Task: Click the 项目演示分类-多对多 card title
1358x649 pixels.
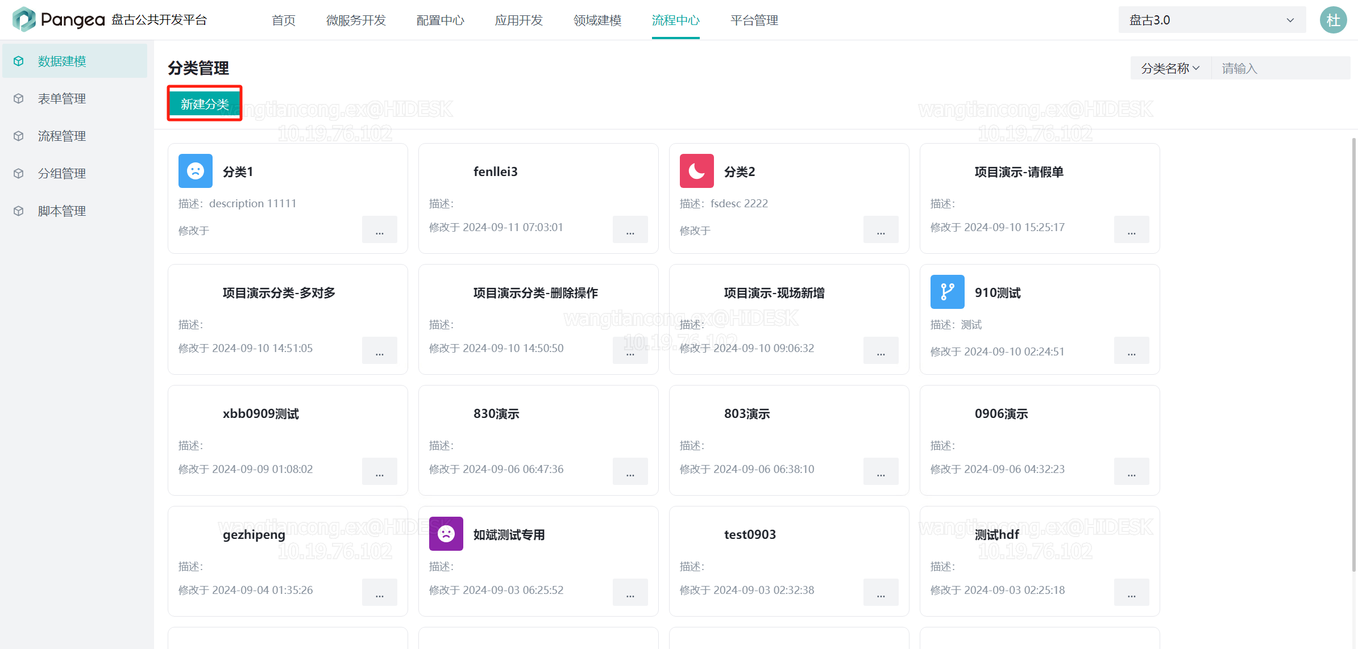Action: [279, 292]
